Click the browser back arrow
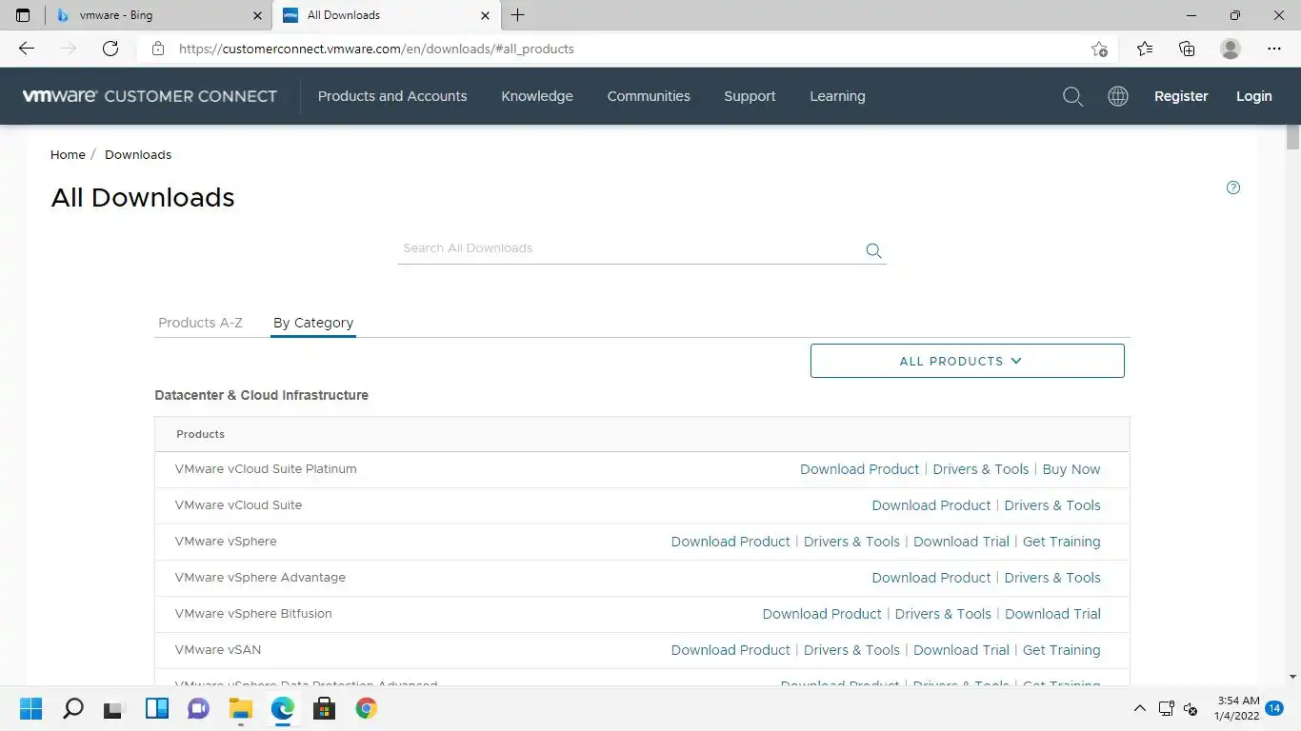Screen dimensions: 1301x731 coord(27,49)
